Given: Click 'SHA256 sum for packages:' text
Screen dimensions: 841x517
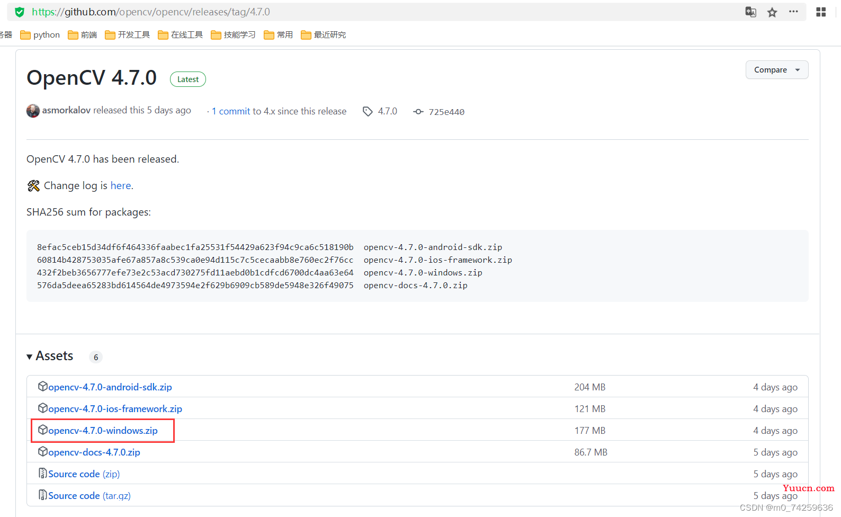Looking at the screenshot, I should pos(88,212).
